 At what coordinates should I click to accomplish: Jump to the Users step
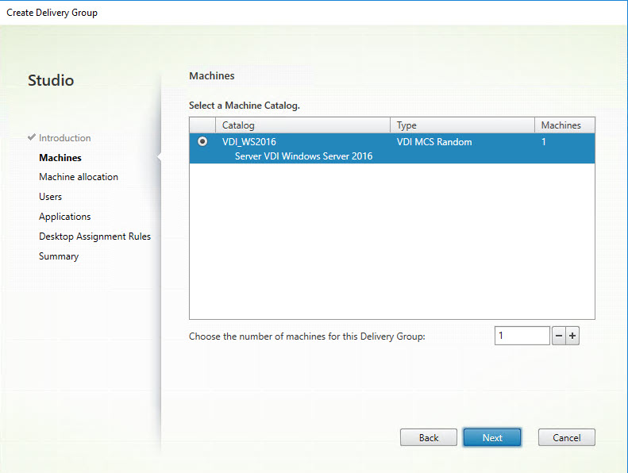(50, 197)
